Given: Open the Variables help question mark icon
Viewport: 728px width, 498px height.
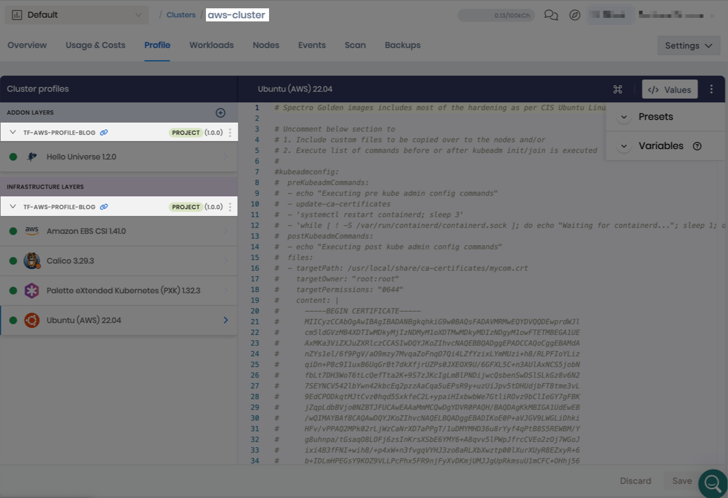Looking at the screenshot, I should click(x=698, y=146).
